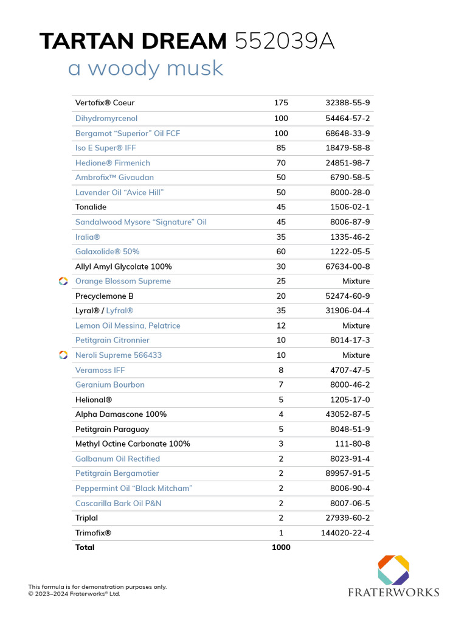Click the icon beside Neroli Supreme 566433

click(x=63, y=355)
